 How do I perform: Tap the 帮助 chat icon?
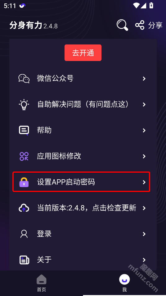24,130
